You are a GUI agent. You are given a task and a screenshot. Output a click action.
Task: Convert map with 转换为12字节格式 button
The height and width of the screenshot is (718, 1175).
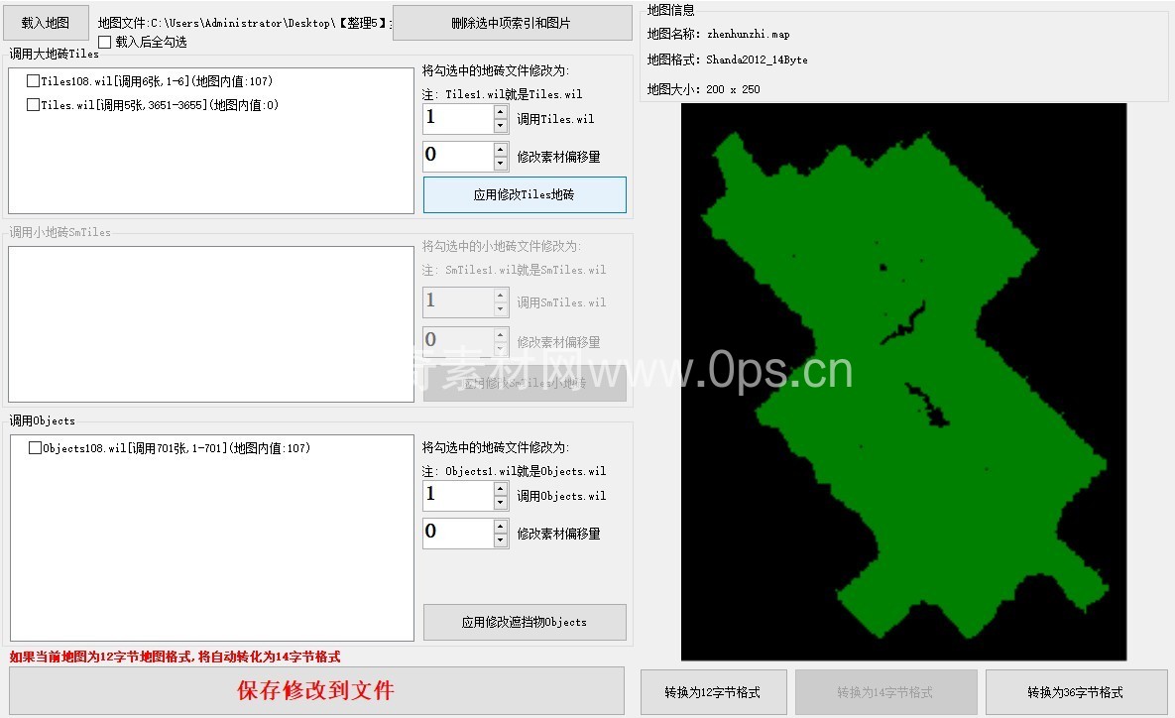(713, 692)
